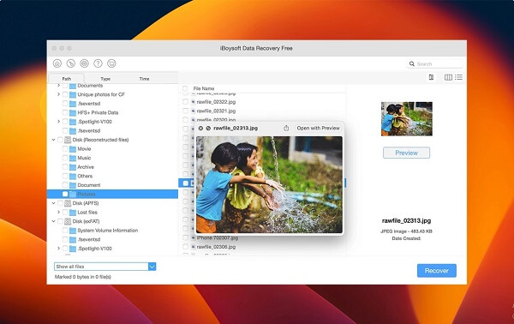Open the settings target-shaped toolbar icon
The image size is (514, 324).
click(x=84, y=63)
